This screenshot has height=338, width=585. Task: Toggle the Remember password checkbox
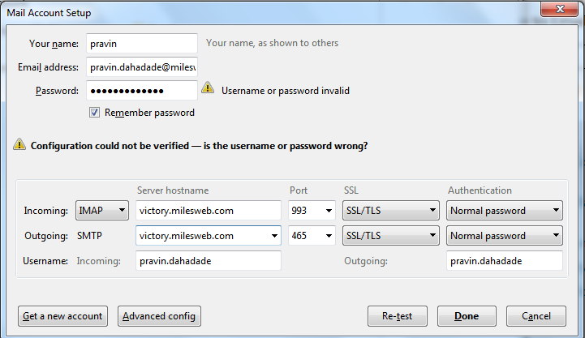pyautogui.click(x=94, y=112)
